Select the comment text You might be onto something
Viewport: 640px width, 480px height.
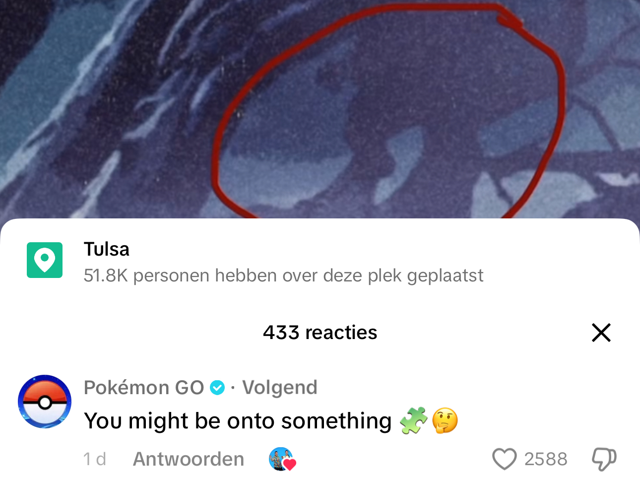click(x=238, y=421)
